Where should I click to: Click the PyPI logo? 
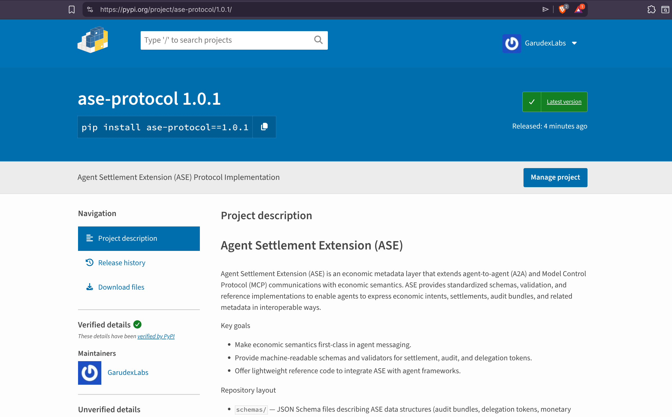(93, 40)
